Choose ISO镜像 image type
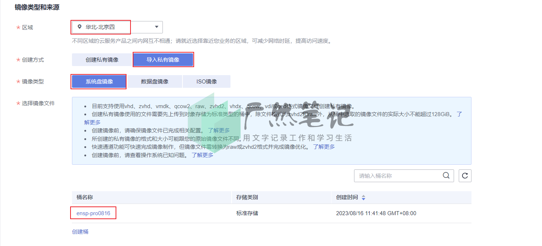This screenshot has height=246, width=542. (206, 81)
